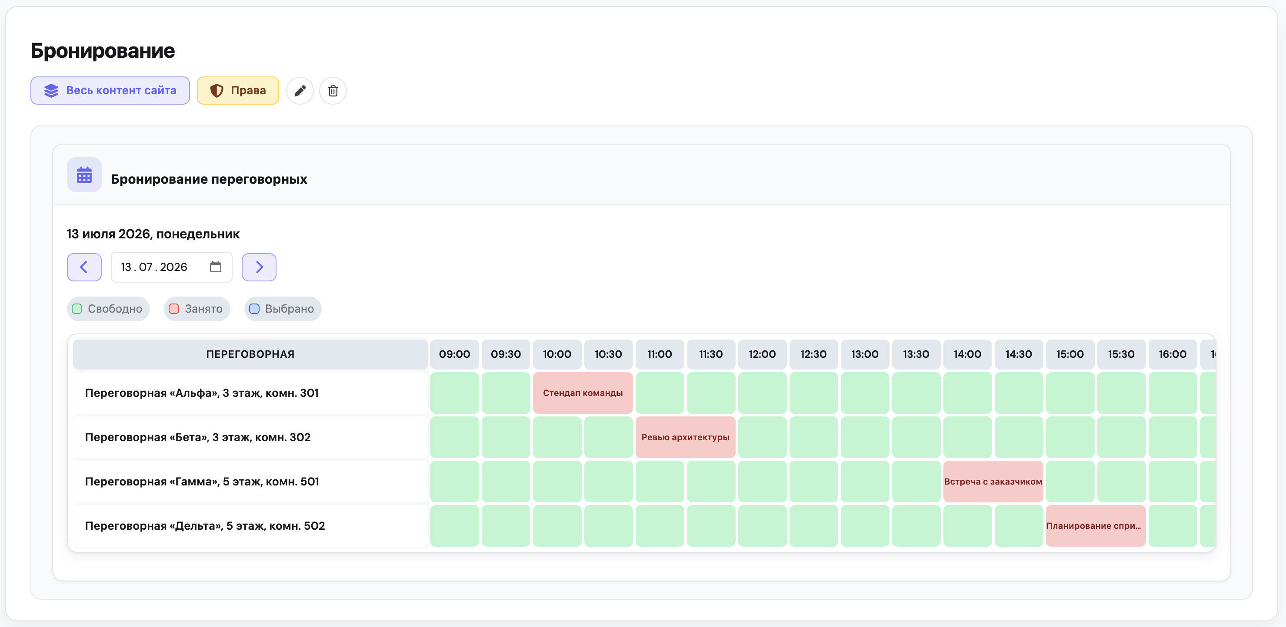Open the 'Планирование спри…' booking
The width and height of the screenshot is (1286, 627).
coord(1095,526)
